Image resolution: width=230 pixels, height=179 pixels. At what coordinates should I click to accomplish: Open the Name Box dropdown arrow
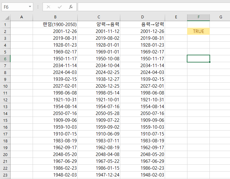click(x=30, y=7)
